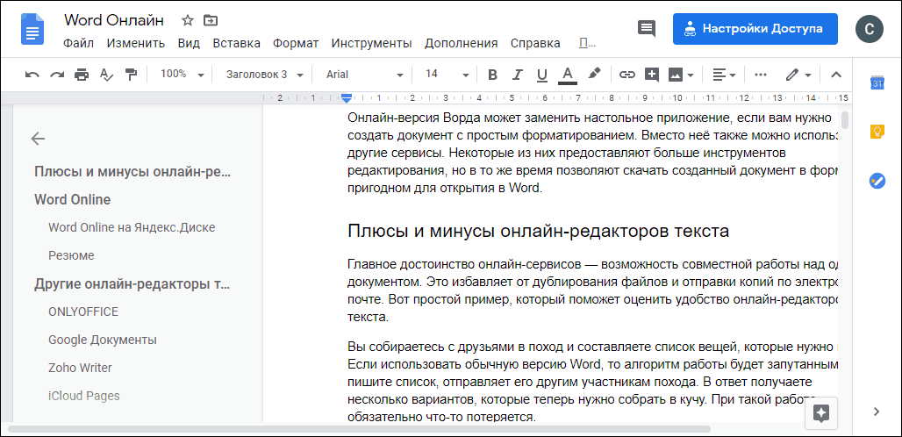Open Google Calendar side panel
Image resolution: width=902 pixels, height=437 pixels.
point(877,82)
